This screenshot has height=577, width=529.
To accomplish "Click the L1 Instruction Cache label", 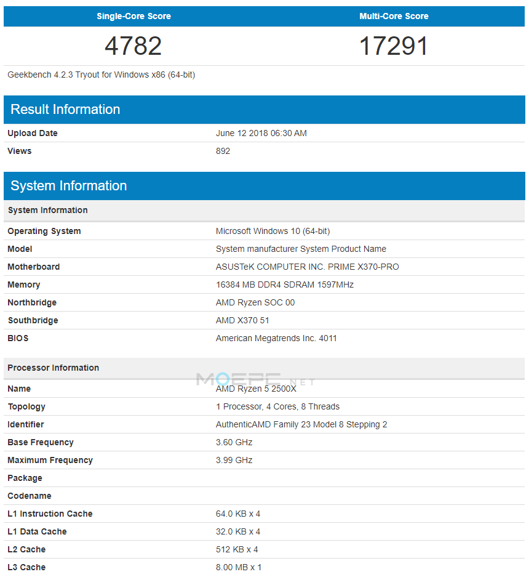I will coord(50,514).
